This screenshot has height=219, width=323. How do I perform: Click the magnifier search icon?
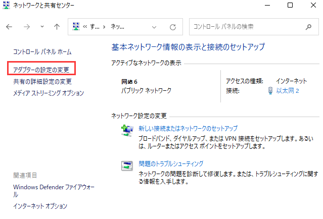pyautogui.click(x=308, y=27)
